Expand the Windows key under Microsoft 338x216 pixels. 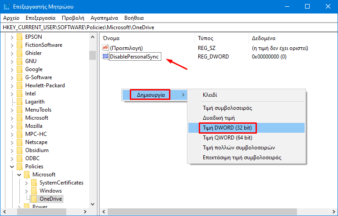[x=27, y=191]
